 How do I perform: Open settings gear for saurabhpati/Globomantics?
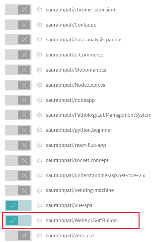pyautogui.click(x=40, y=70)
